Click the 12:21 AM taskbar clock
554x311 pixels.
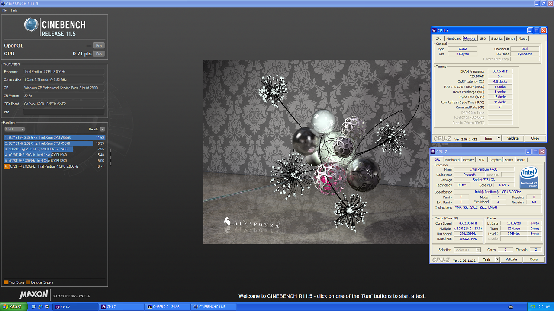[x=544, y=307]
